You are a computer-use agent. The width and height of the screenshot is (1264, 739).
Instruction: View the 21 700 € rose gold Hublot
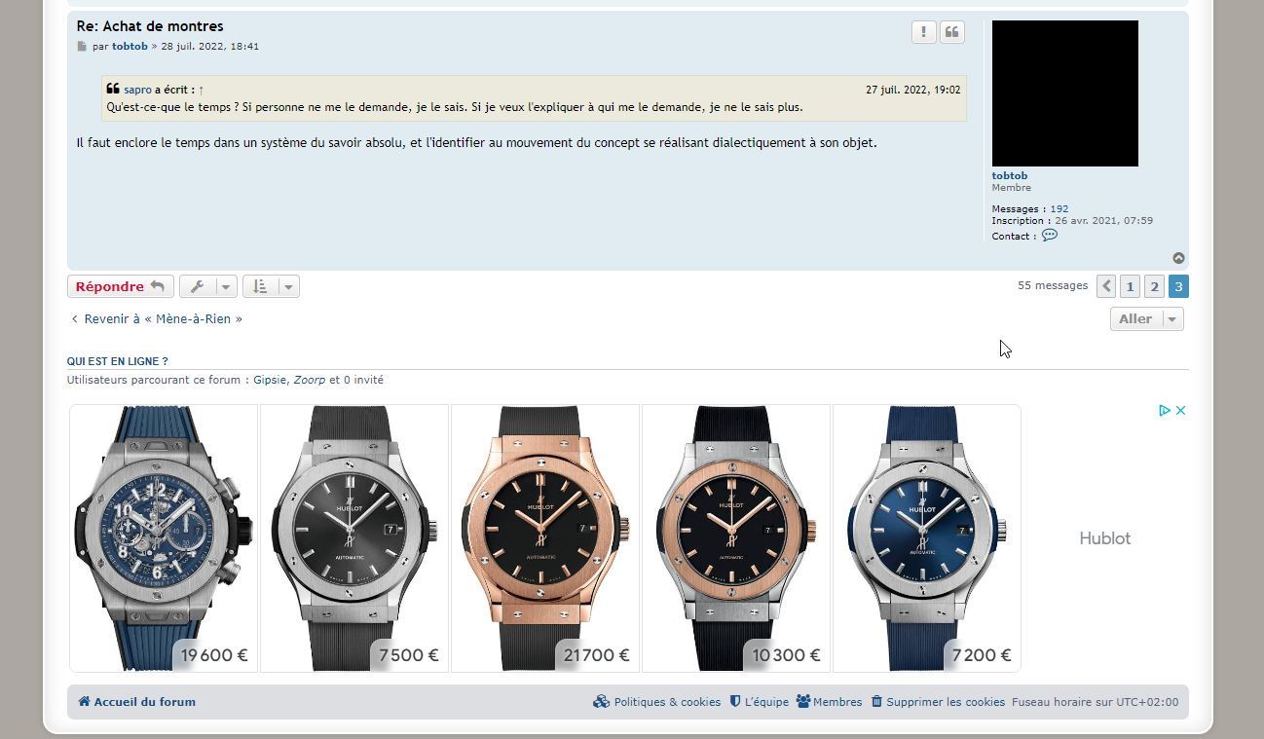tap(545, 538)
